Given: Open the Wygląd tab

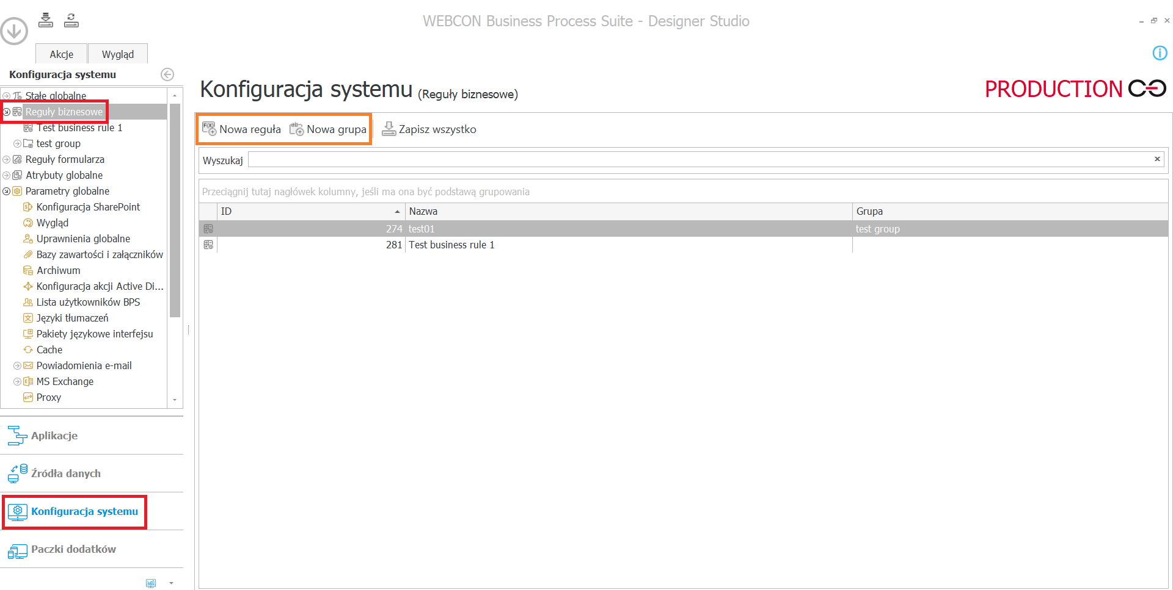Looking at the screenshot, I should pyautogui.click(x=117, y=54).
